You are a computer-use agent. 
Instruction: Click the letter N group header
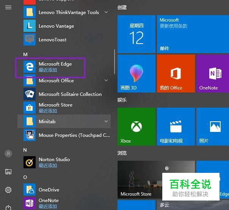coord(25,150)
